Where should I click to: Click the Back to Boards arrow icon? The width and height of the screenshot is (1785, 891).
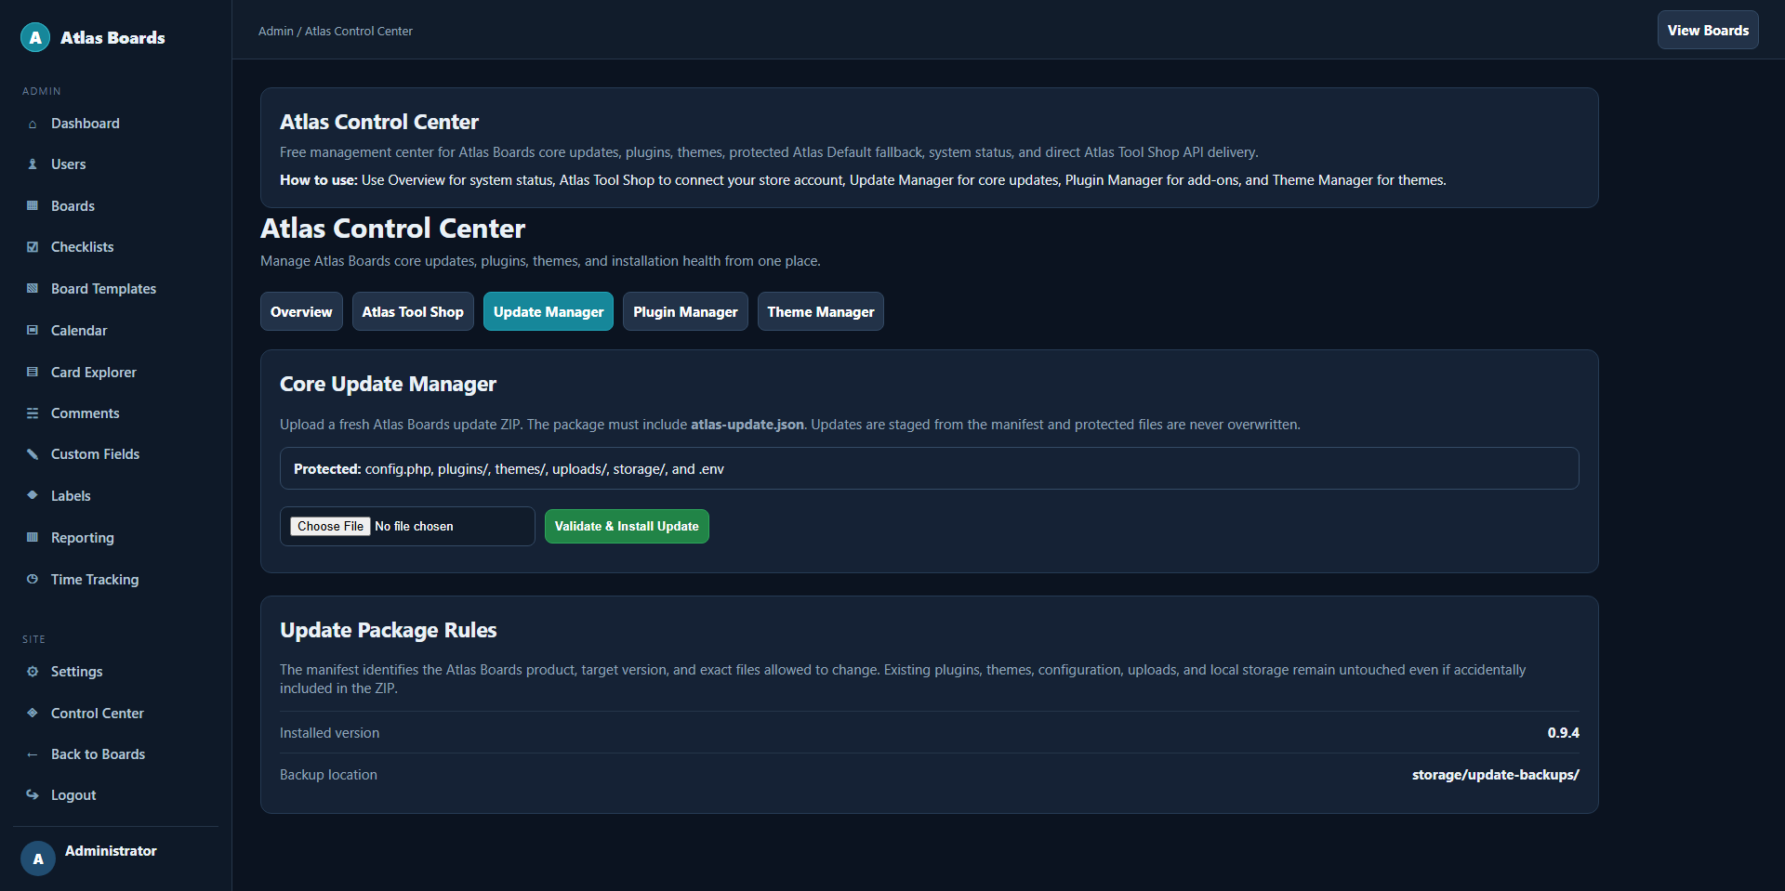(x=33, y=754)
